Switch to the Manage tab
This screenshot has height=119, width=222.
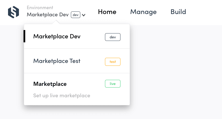click(x=143, y=12)
